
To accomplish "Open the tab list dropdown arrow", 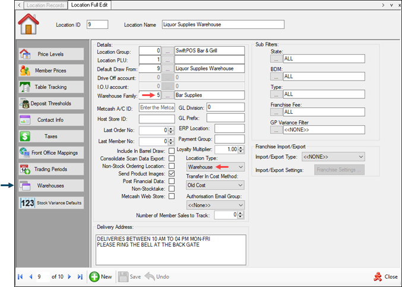I will pos(391,5).
